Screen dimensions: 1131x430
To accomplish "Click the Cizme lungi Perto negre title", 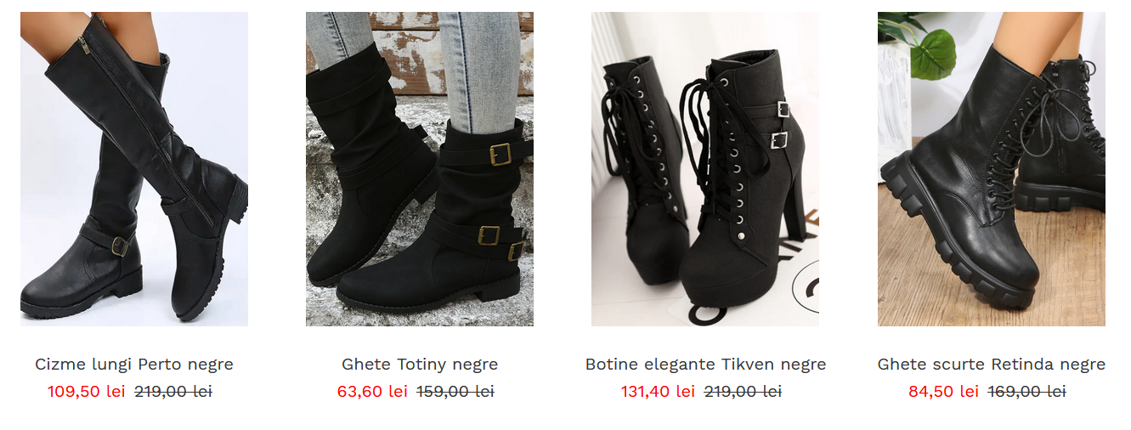I will point(134,365).
